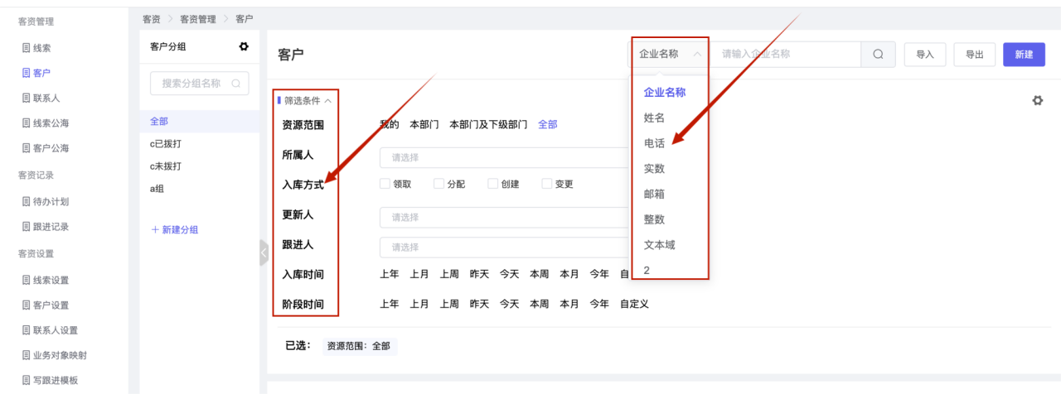Choose 企业名称 option in dropdown list
This screenshot has width=1061, height=394.
(665, 92)
